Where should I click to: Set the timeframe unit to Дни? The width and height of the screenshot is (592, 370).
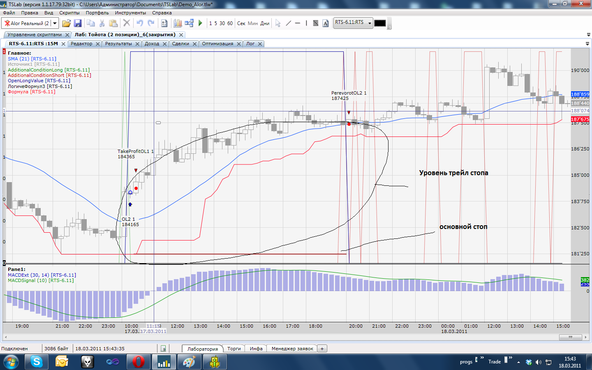coord(265,23)
